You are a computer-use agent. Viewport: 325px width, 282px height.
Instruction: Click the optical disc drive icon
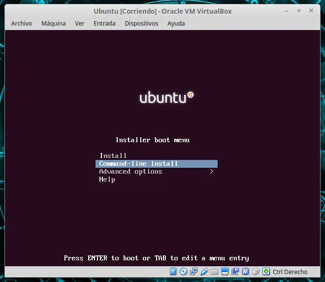[184, 272]
